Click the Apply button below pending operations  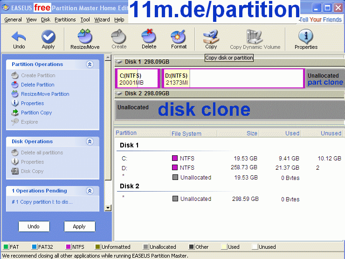click(79, 226)
